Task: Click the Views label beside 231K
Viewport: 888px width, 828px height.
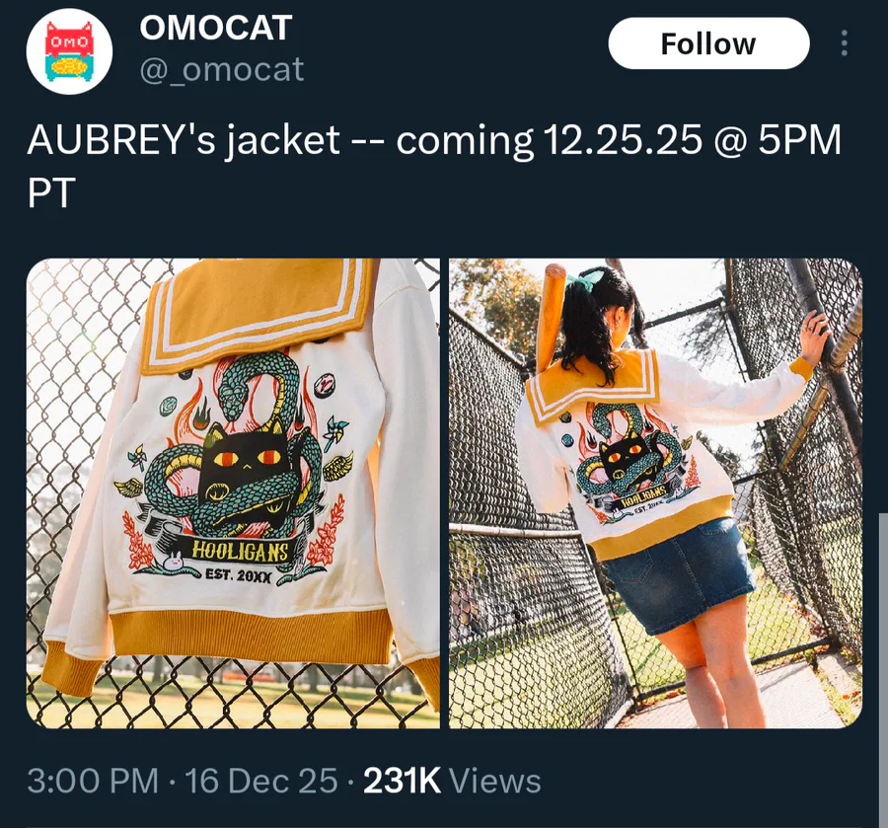Action: [x=495, y=781]
